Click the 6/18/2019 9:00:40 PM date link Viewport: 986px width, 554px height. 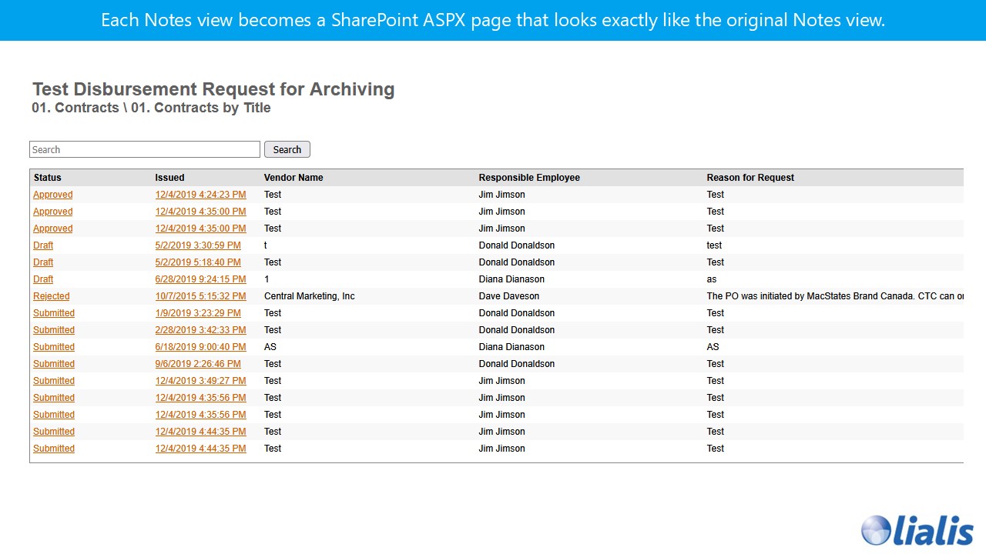pyautogui.click(x=200, y=347)
